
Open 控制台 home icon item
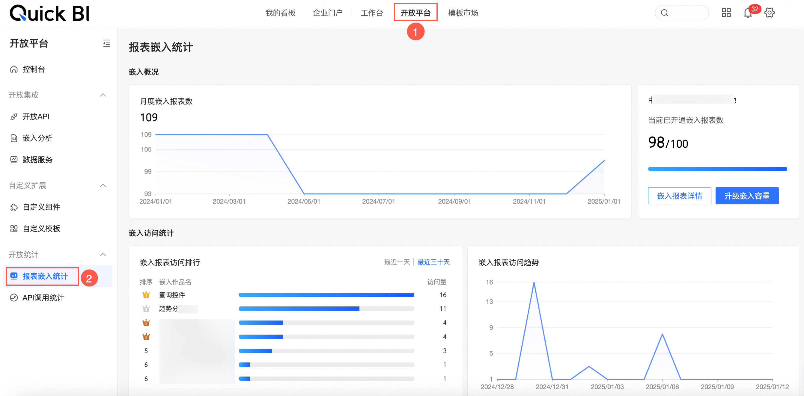[x=14, y=69]
